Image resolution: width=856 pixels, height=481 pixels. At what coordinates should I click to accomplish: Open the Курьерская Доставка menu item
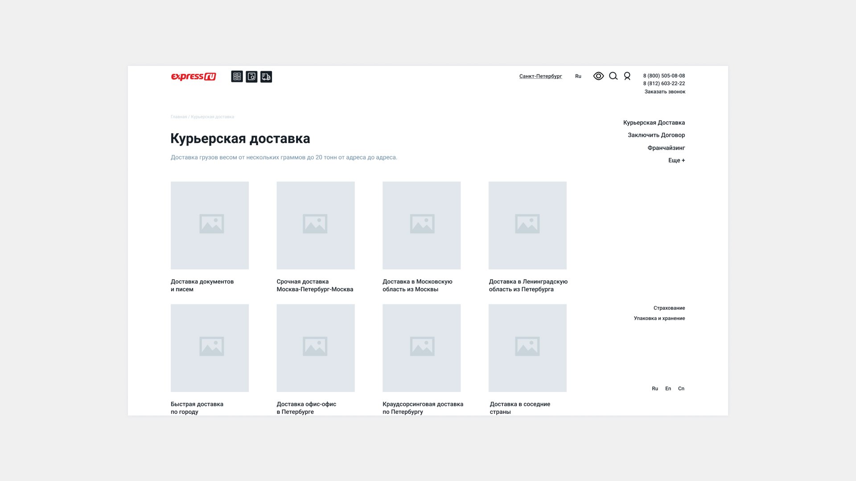coord(654,122)
